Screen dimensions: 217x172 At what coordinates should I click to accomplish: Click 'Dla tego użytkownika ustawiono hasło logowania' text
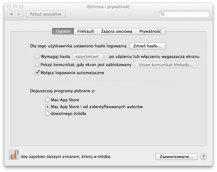(78, 46)
